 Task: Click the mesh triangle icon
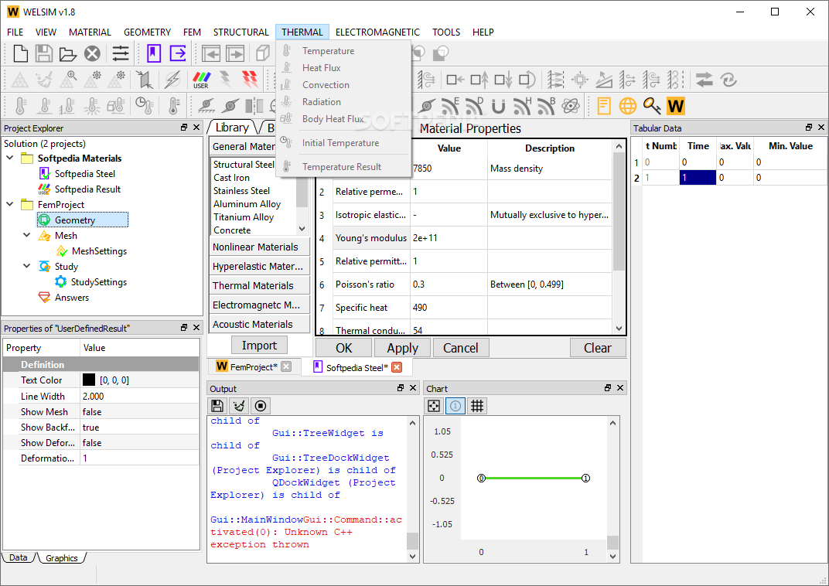[x=20, y=80]
